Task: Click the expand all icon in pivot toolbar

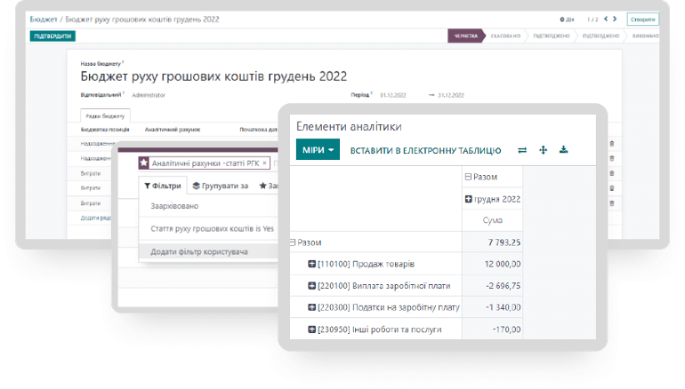Action: click(543, 150)
